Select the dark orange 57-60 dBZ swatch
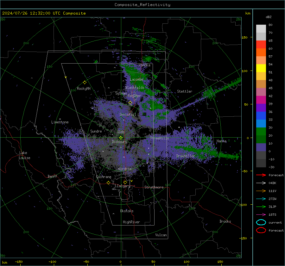 261,53
